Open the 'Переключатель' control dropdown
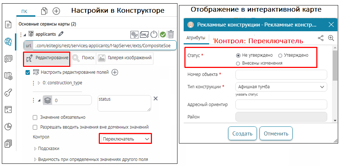This screenshot has height=166, width=340. 125,139
